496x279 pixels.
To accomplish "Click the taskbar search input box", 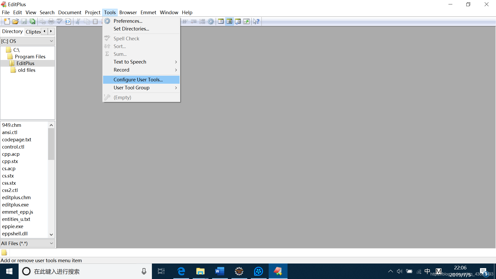I will (x=85, y=271).
